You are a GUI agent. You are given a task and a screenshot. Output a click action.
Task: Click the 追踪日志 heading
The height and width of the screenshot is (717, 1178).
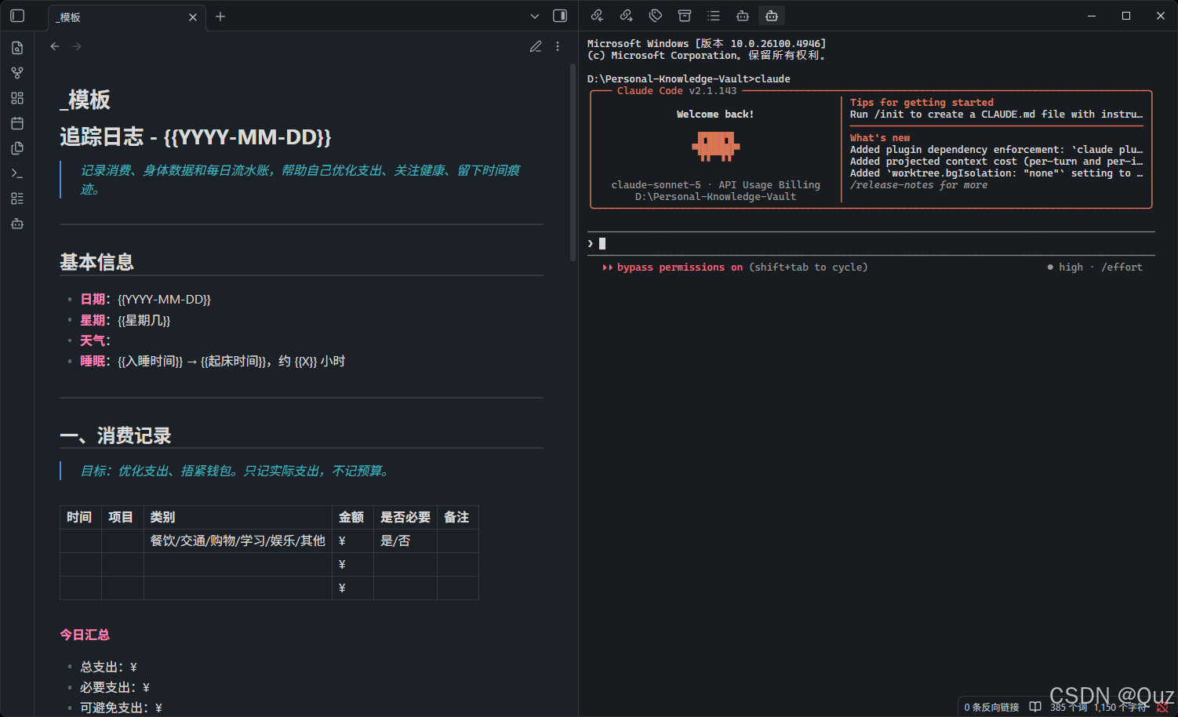[195, 137]
